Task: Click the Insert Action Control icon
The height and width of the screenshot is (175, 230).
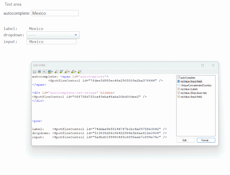Action: click(x=56, y=72)
